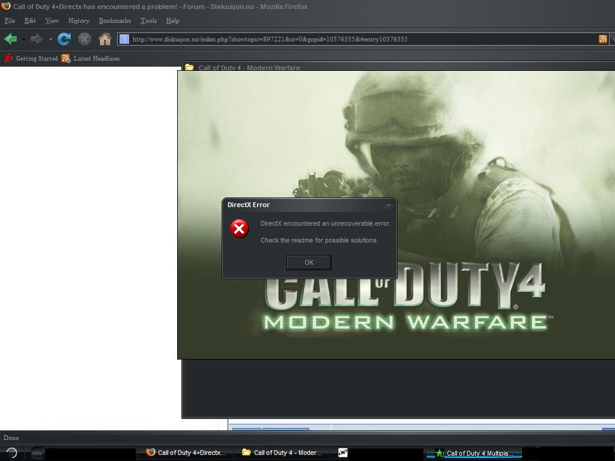Screen dimensions: 615x461
Task: Go to the Home page icon
Action: [105, 39]
